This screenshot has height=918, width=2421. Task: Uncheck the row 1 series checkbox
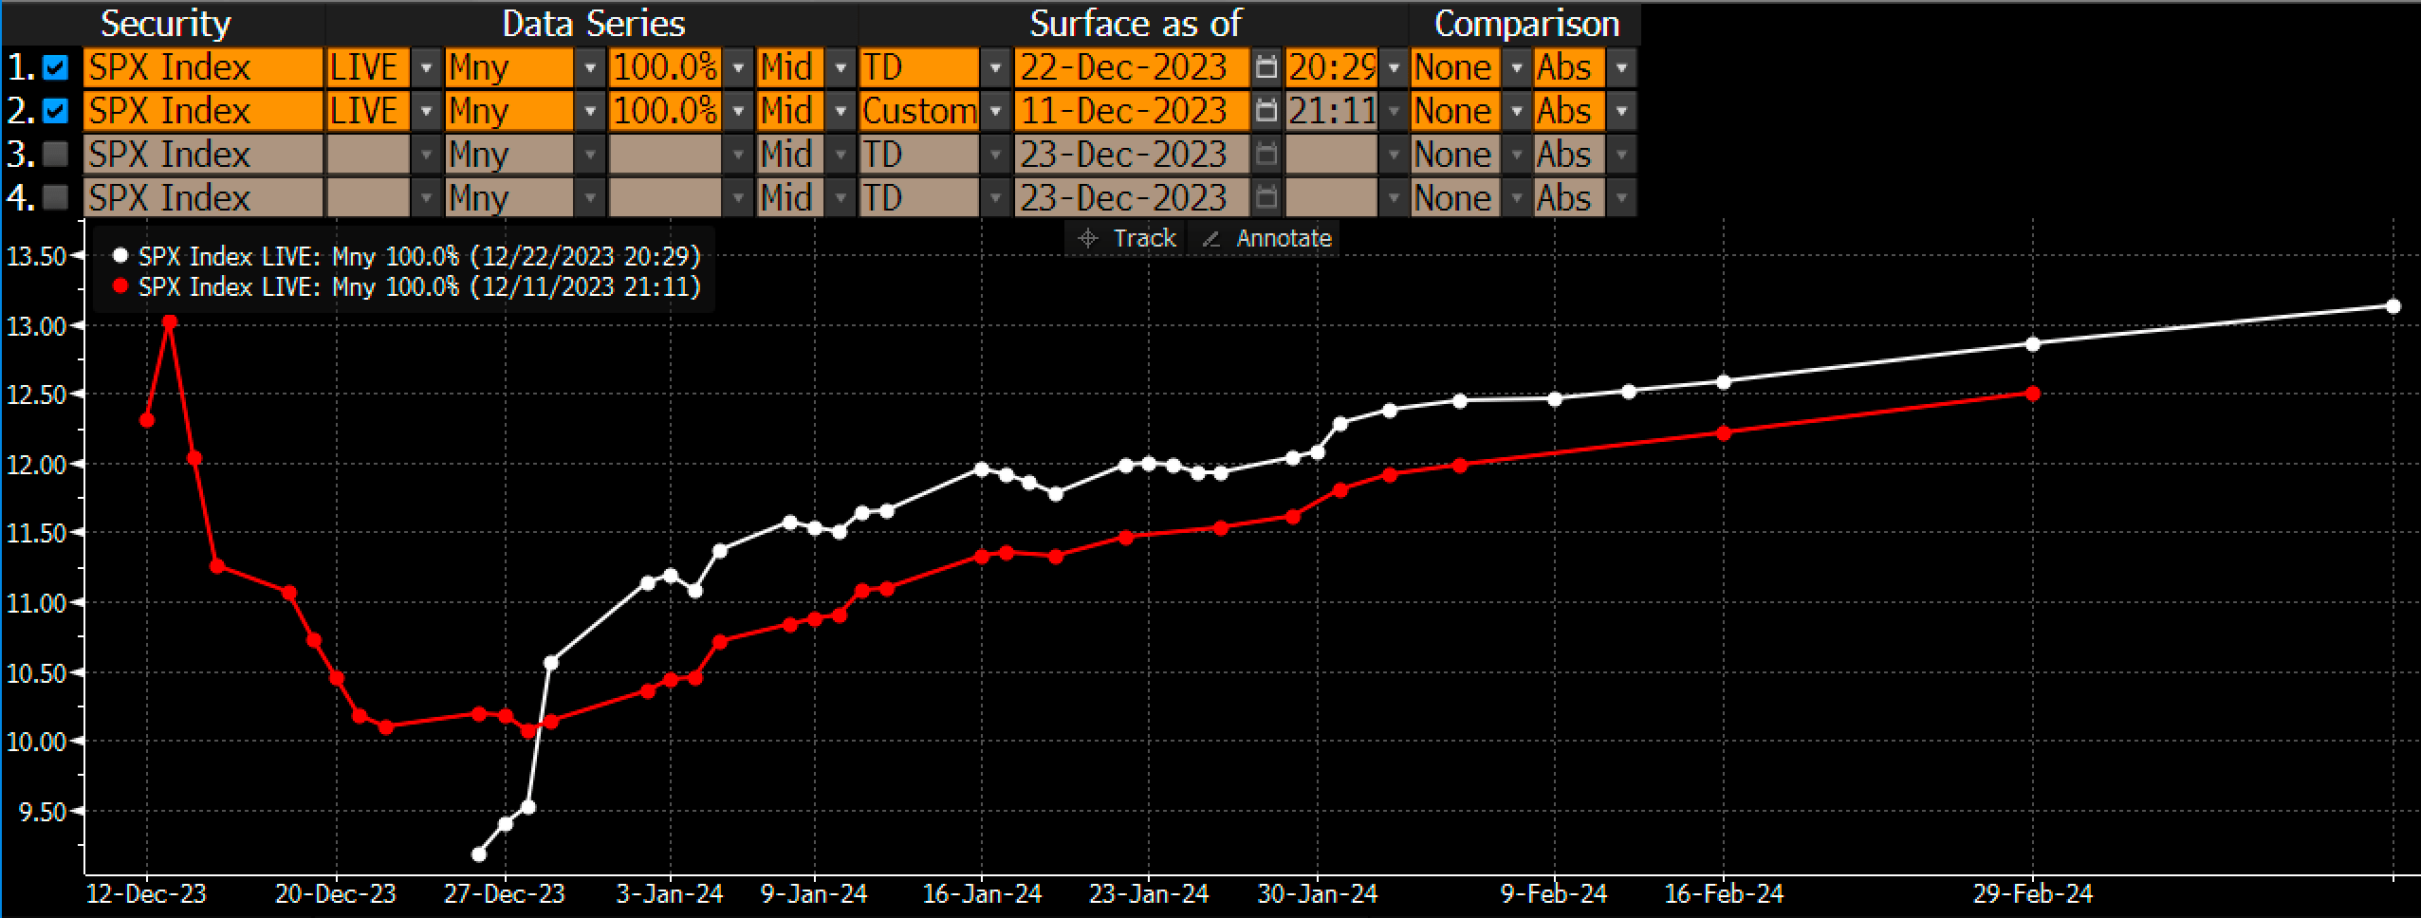(x=57, y=67)
